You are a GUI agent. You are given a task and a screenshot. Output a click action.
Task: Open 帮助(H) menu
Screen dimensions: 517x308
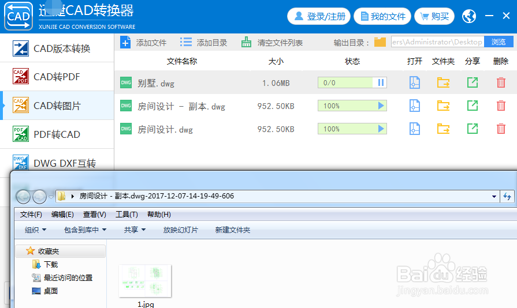pos(159,215)
